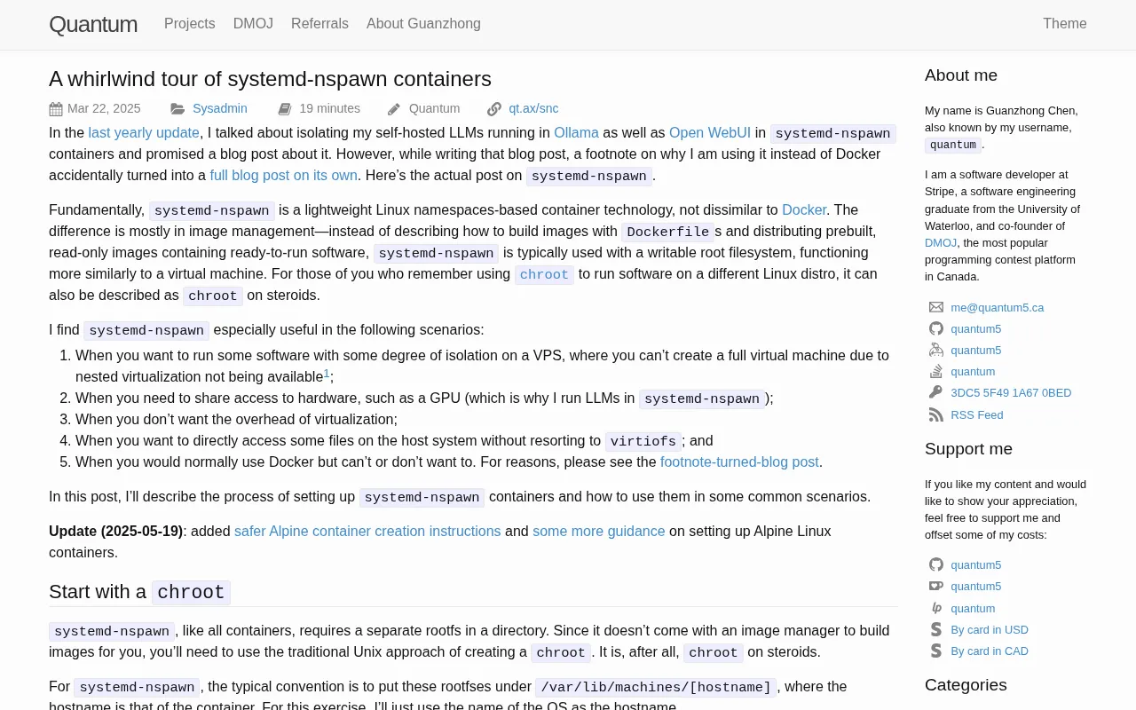The width and height of the screenshot is (1136, 710).
Task: Click the Stripe icon beside By card in CAD
Action: (x=936, y=651)
